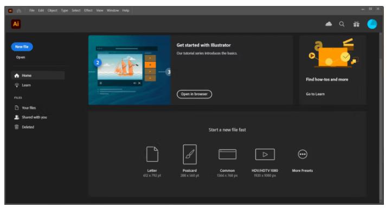
Task: Click the 'Common' label
Action: click(x=227, y=171)
